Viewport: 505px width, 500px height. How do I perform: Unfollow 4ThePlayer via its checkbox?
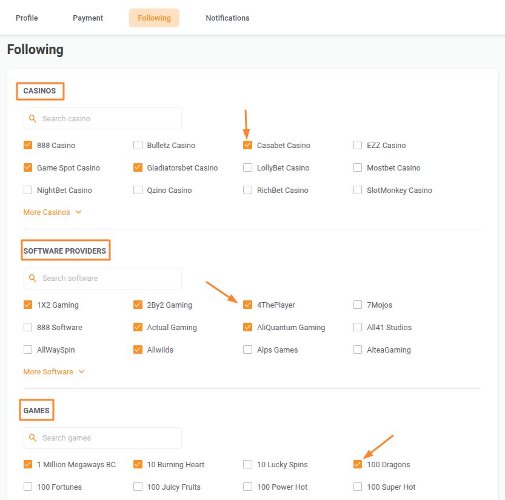[248, 305]
